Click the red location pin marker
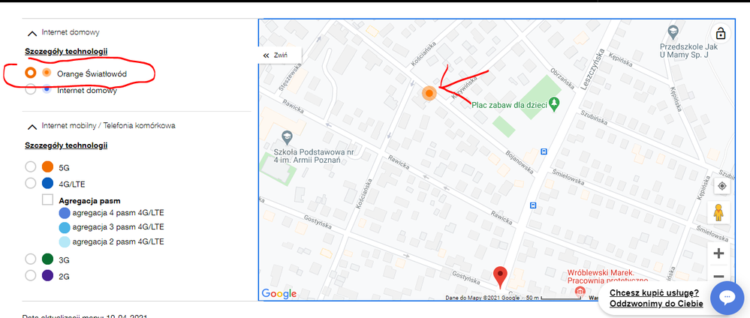Image resolution: width=750 pixels, height=318 pixels. pos(500,277)
